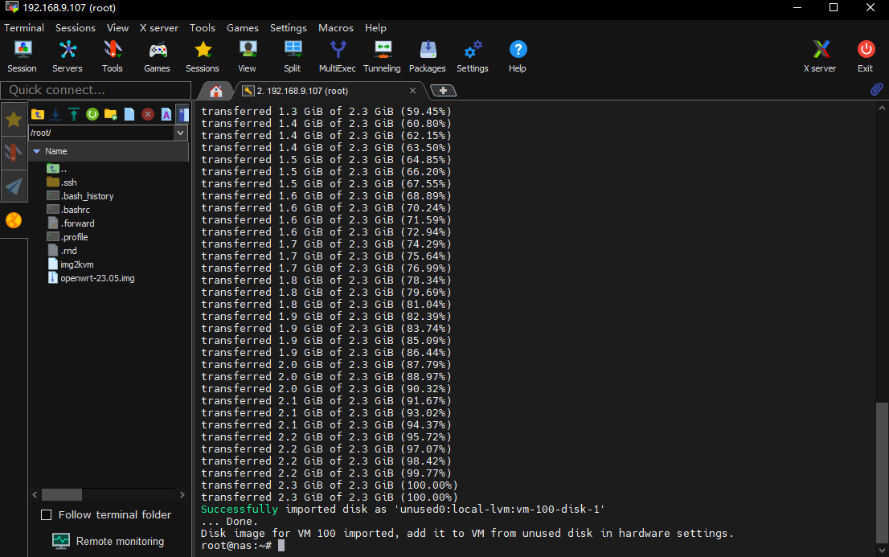The height and width of the screenshot is (557, 889).
Task: Click the blue panel icon in SFTP toolbar
Action: click(183, 115)
